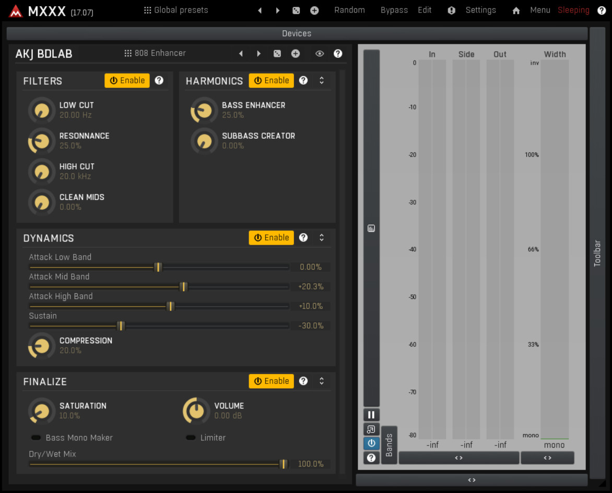Toggle DYNAMICS Enable button
The height and width of the screenshot is (493, 612).
(271, 237)
